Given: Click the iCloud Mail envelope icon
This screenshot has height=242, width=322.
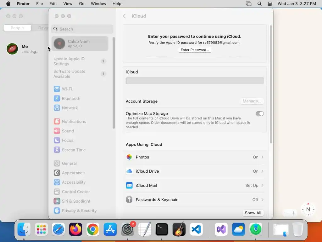Looking at the screenshot, I should [x=129, y=185].
